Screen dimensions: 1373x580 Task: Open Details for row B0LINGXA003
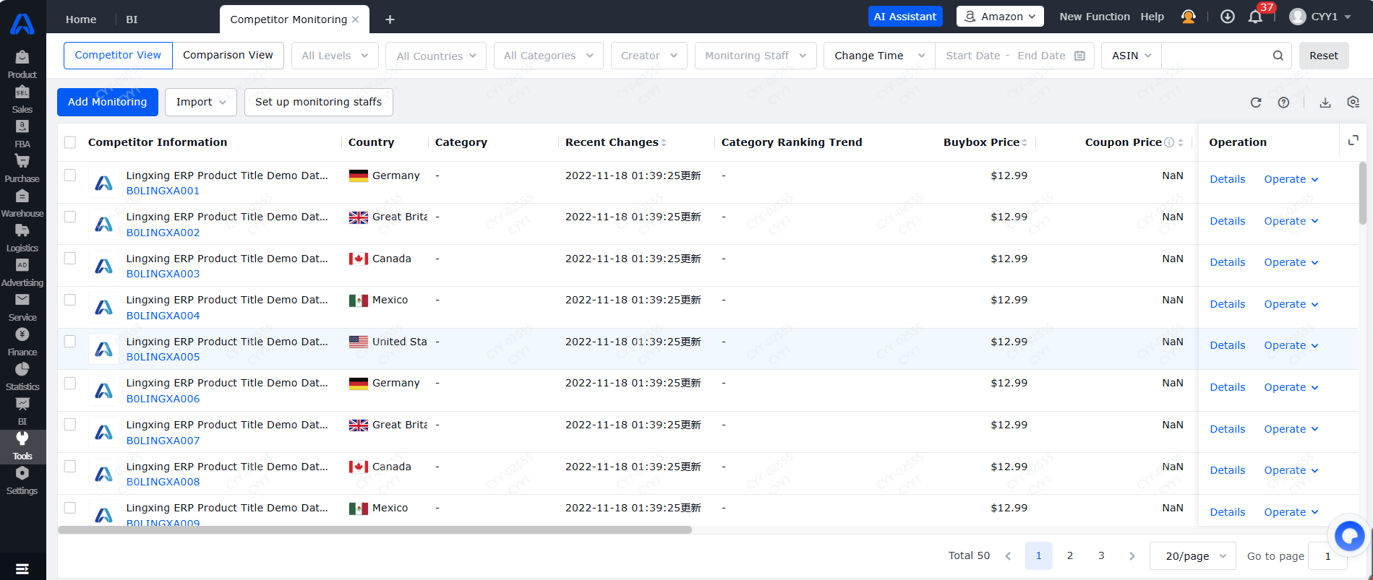1228,262
